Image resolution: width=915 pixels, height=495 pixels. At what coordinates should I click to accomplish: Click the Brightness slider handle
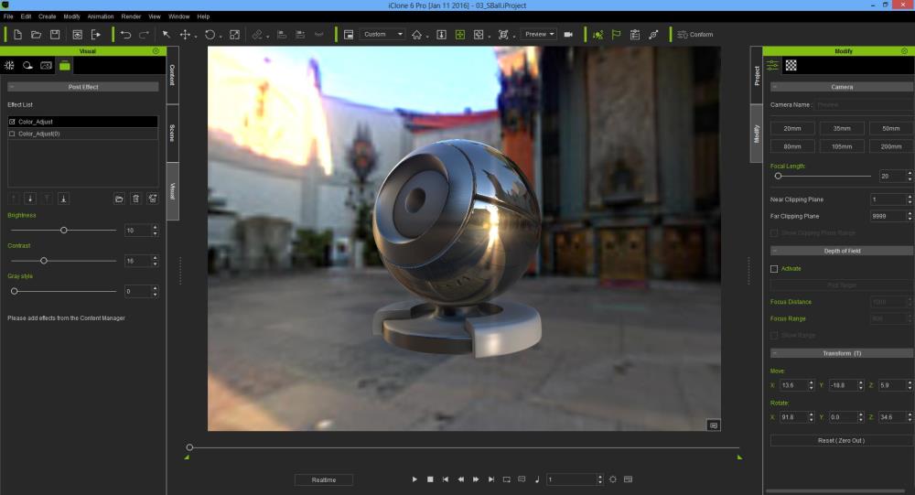pyautogui.click(x=63, y=231)
